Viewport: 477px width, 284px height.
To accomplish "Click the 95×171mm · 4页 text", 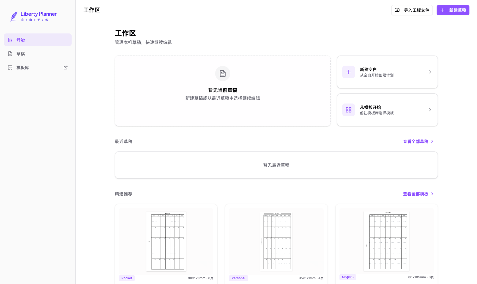I will [311, 278].
